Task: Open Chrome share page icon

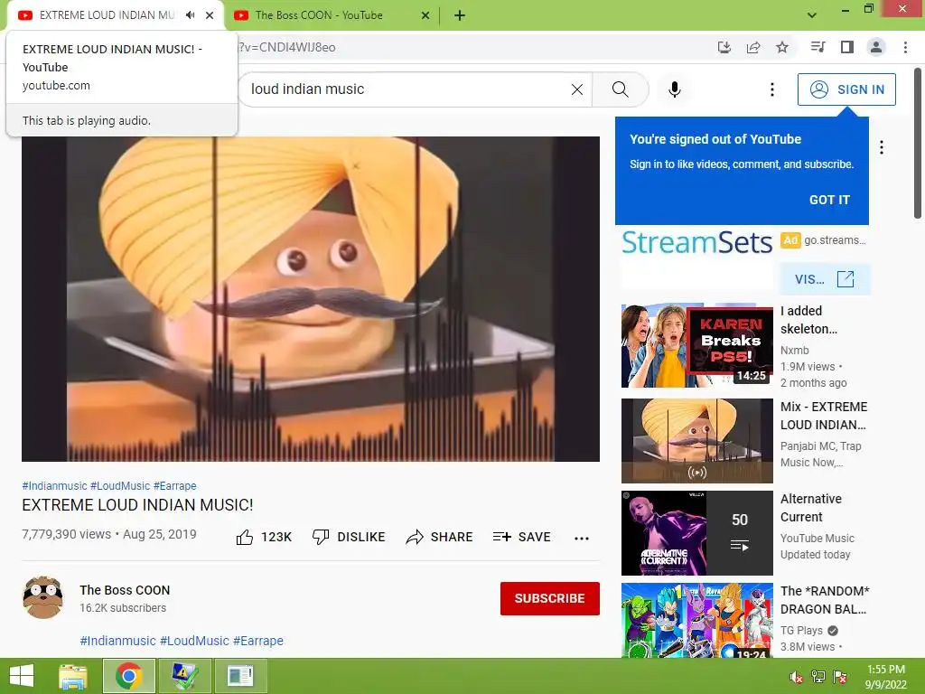Action: tap(753, 47)
